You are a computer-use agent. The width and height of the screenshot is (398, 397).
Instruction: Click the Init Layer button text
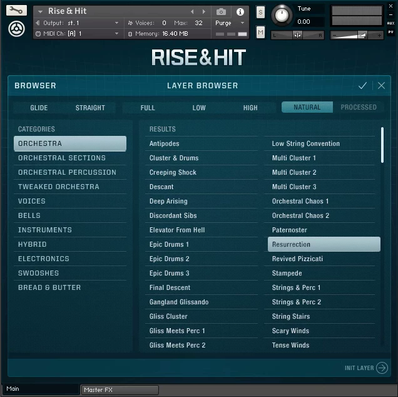click(x=359, y=368)
